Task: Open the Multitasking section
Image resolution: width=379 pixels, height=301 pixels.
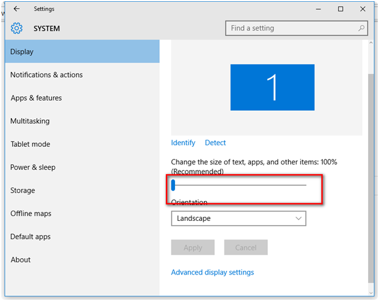Action: click(x=30, y=121)
